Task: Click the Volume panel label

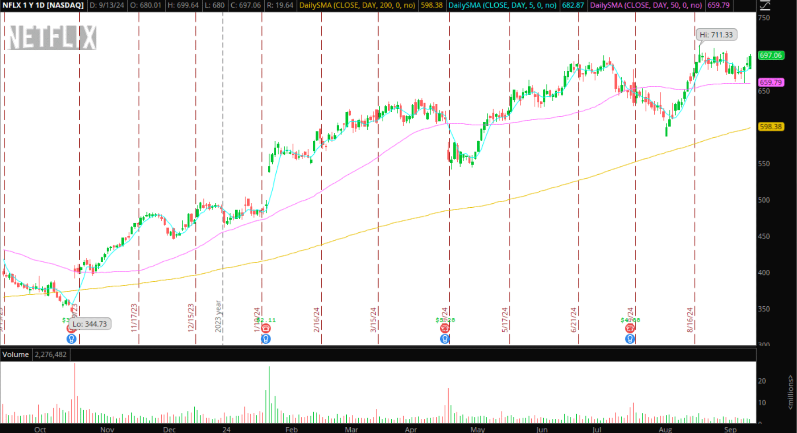Action: tap(15, 355)
